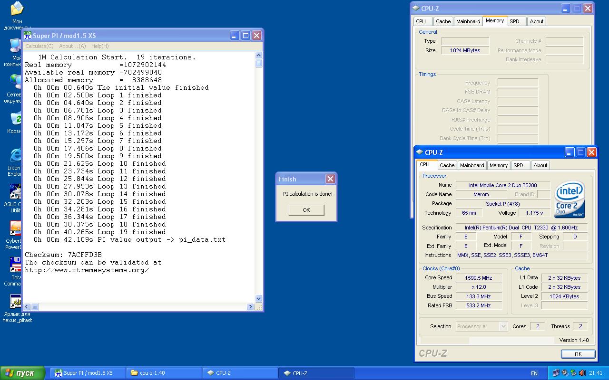The height and width of the screenshot is (380, 609).
Task: Click the Code Name Merom field
Action: pyautogui.click(x=481, y=194)
